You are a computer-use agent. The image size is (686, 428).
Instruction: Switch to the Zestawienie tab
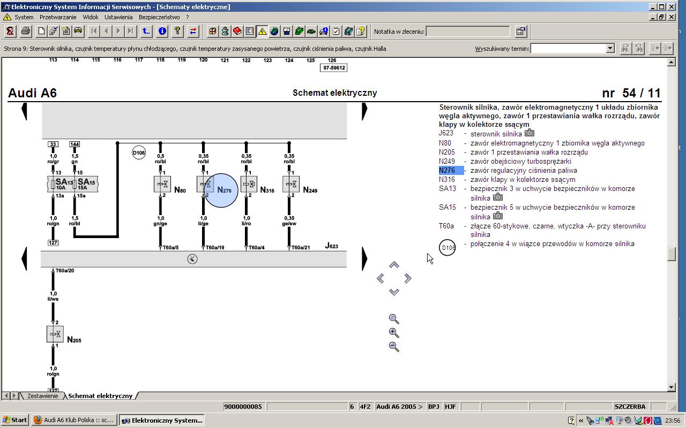pos(42,396)
